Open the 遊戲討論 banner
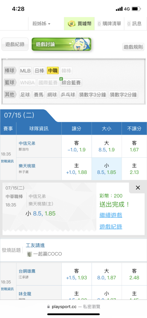The width and height of the screenshot is (147, 318). pyautogui.click(x=61, y=44)
